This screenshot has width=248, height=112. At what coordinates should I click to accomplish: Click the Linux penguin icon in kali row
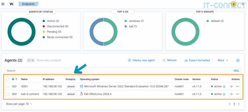click(x=82, y=94)
